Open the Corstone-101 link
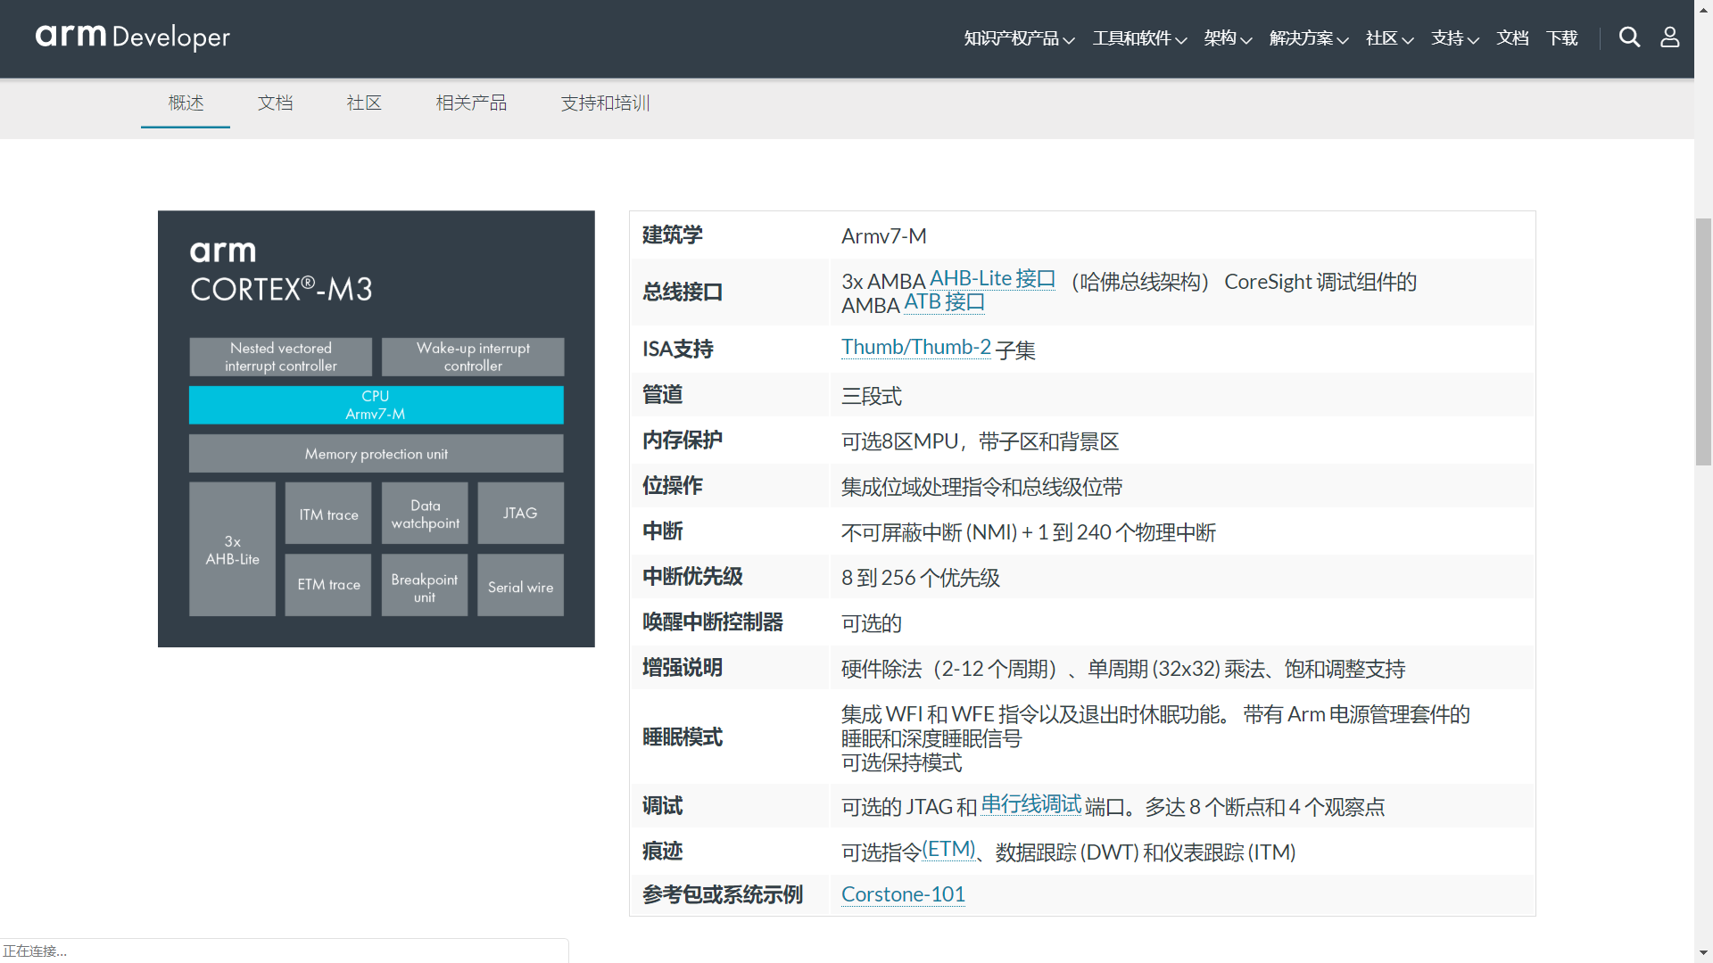Viewport: 1713px width, 963px height. [x=903, y=894]
